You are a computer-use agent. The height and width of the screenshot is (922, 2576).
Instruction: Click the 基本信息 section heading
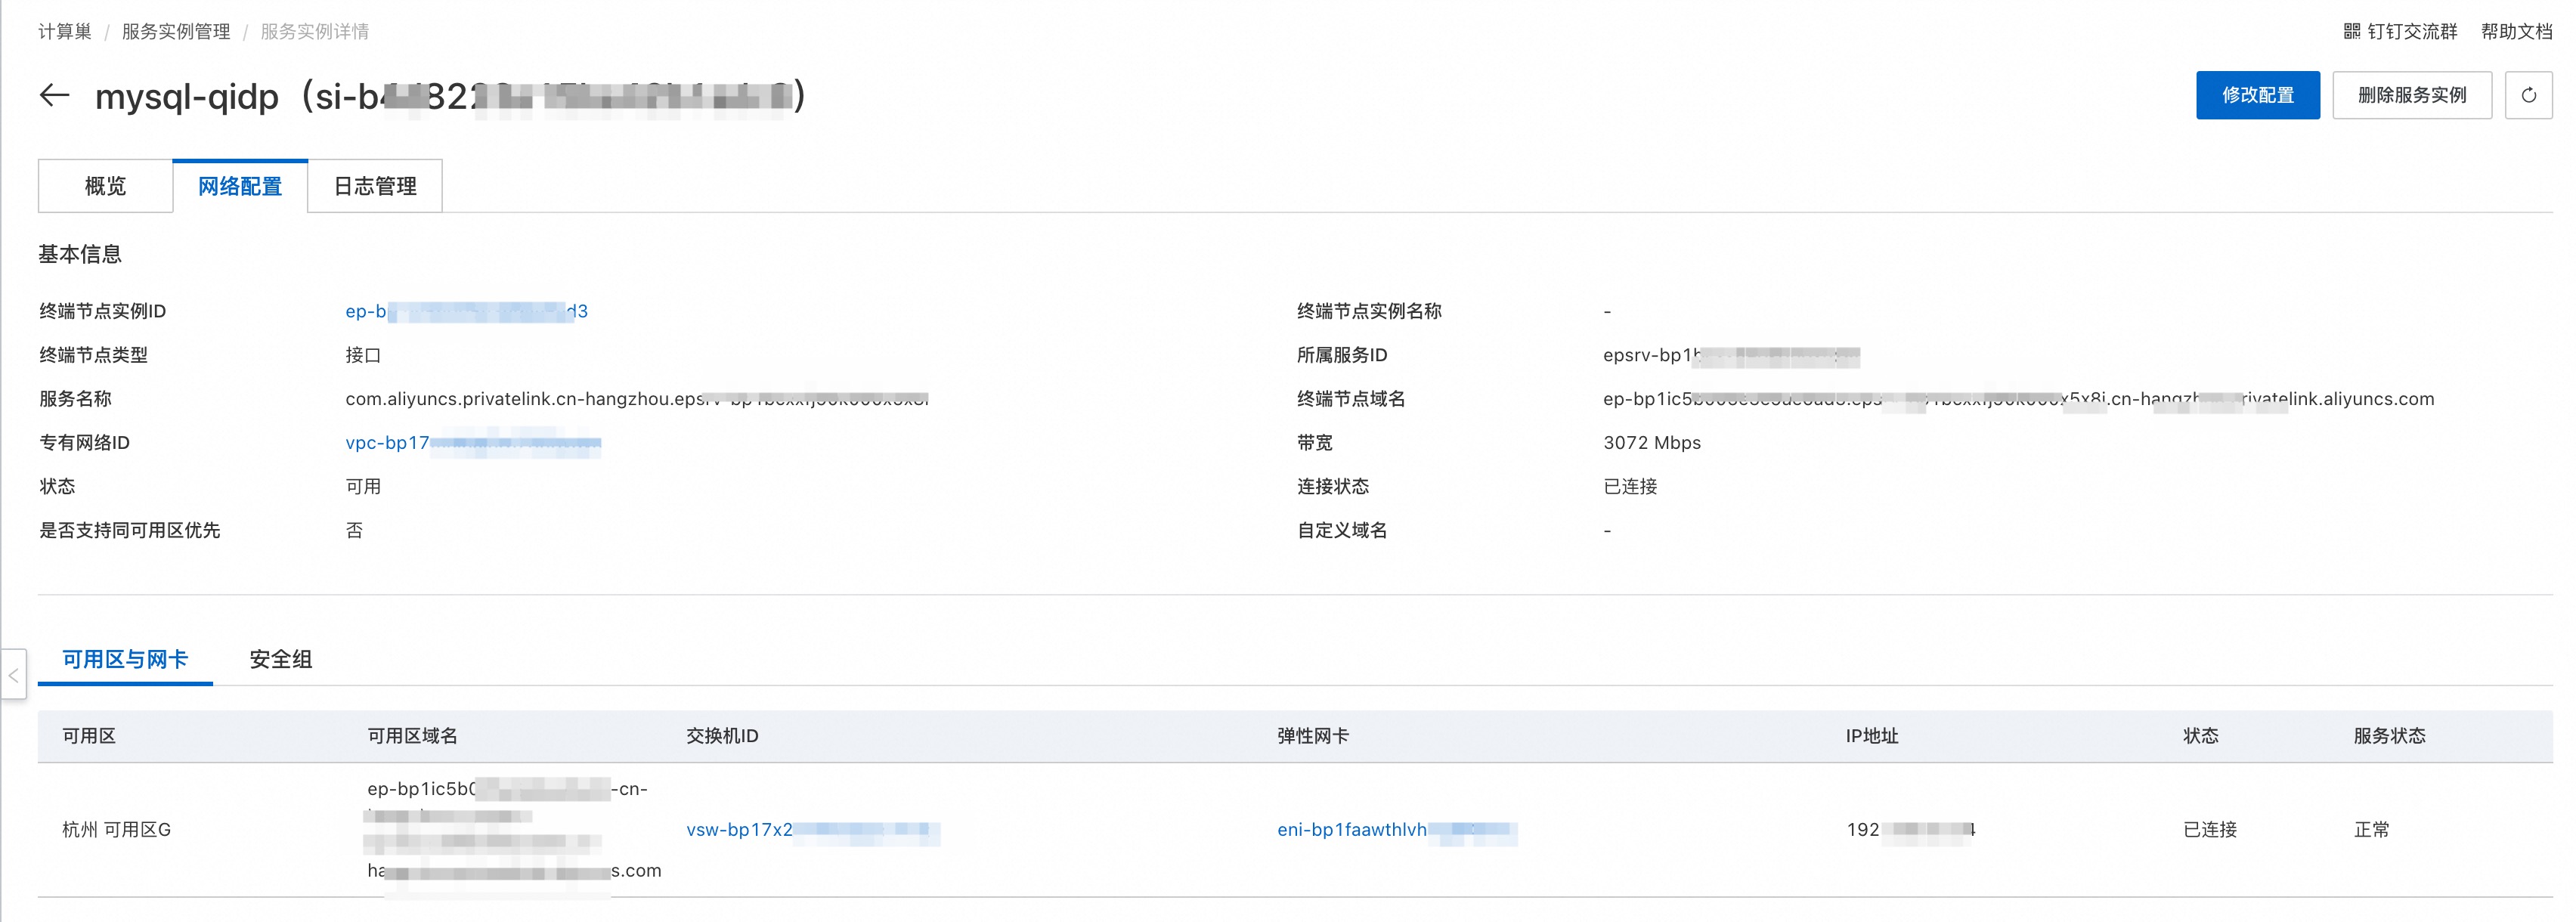80,254
